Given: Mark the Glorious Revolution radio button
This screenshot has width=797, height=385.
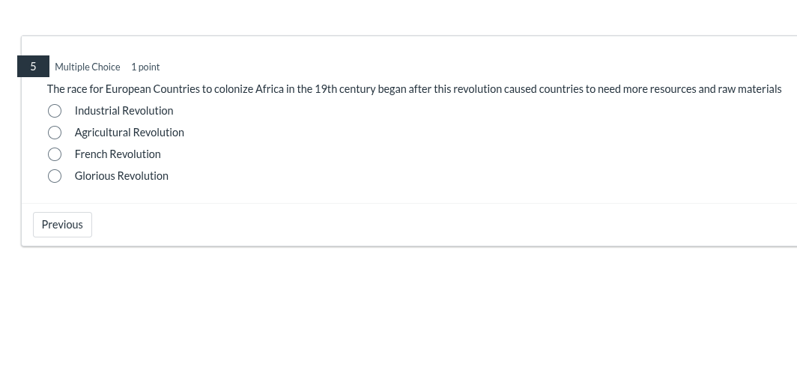Looking at the screenshot, I should coord(55,176).
